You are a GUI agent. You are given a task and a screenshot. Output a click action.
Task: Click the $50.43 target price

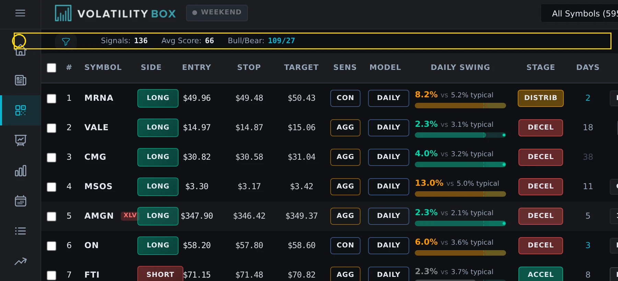point(301,98)
